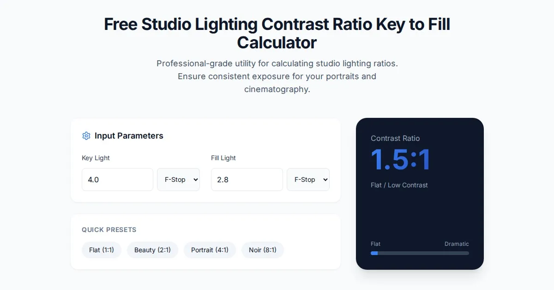Pick the Noir (8:1) preset
Screen dimensions: 554x290
[262, 250]
